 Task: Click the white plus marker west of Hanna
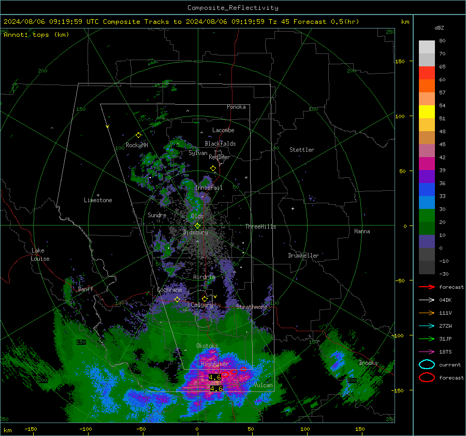(x=293, y=208)
